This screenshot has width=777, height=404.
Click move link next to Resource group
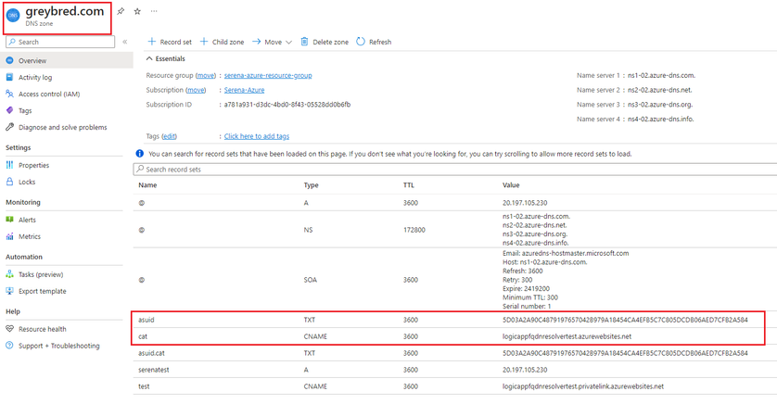(206, 75)
